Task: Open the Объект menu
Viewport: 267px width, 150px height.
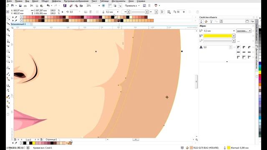Action: (x=45, y=1)
